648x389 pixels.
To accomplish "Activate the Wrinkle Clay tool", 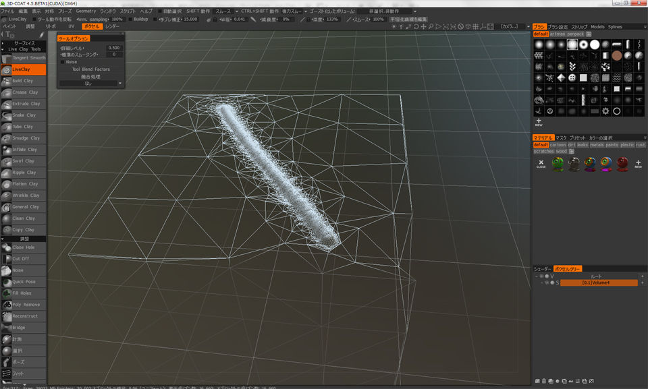I will [x=24, y=196].
